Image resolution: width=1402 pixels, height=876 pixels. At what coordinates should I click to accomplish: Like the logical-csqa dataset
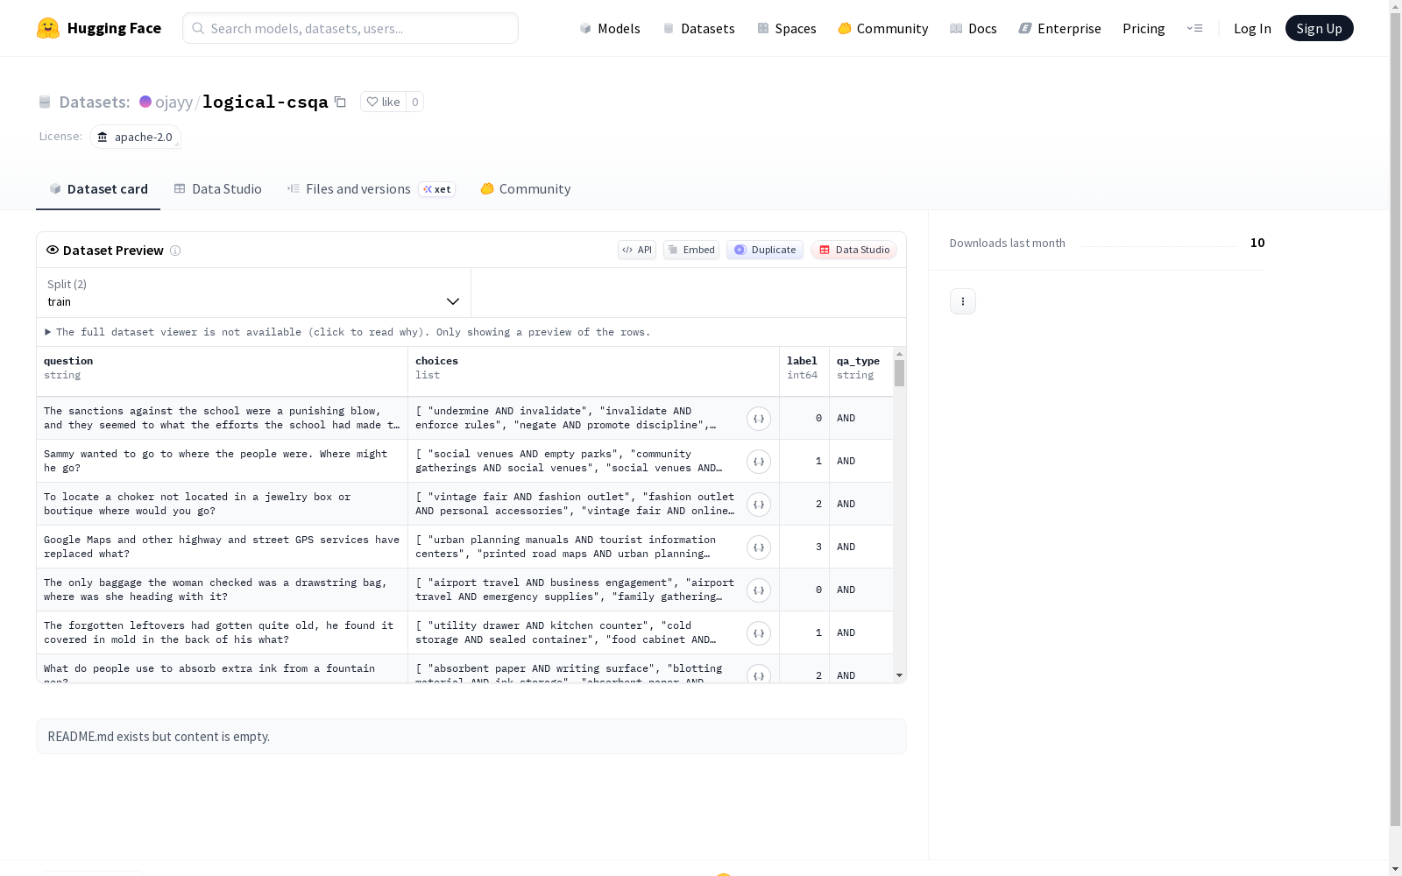(383, 102)
